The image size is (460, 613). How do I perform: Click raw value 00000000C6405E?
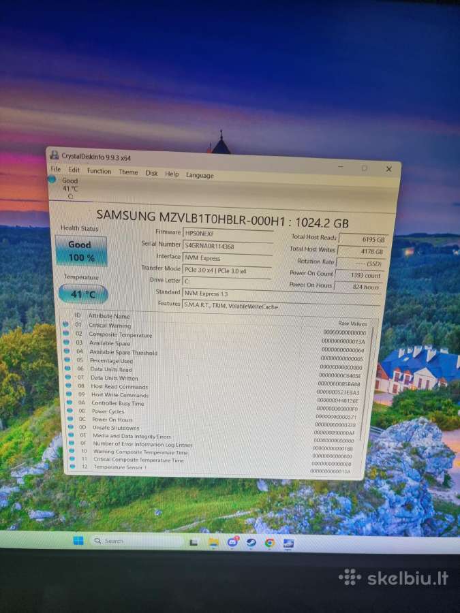[340, 376]
